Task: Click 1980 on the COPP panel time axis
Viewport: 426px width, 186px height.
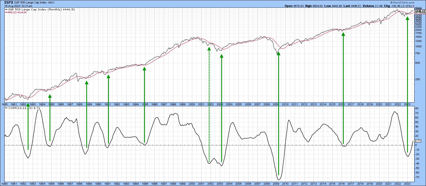Action: 4,184
